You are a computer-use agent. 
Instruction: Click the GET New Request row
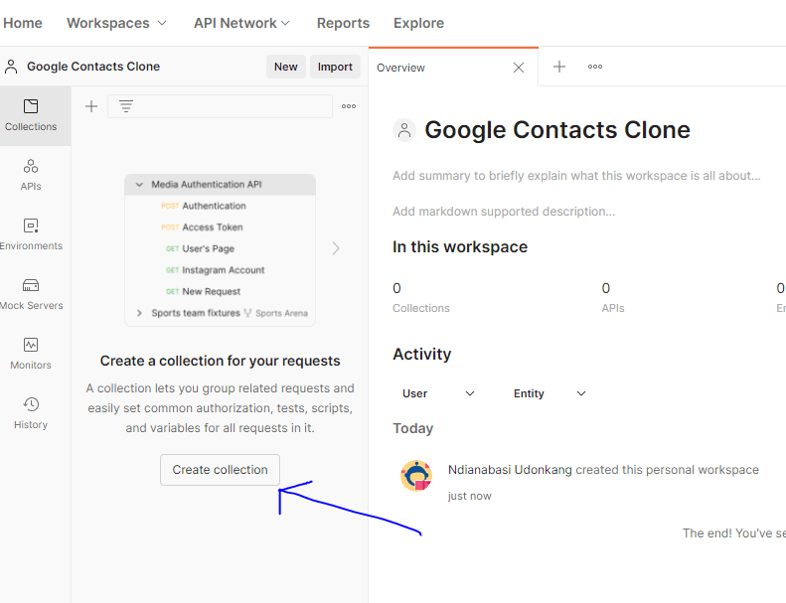point(220,291)
